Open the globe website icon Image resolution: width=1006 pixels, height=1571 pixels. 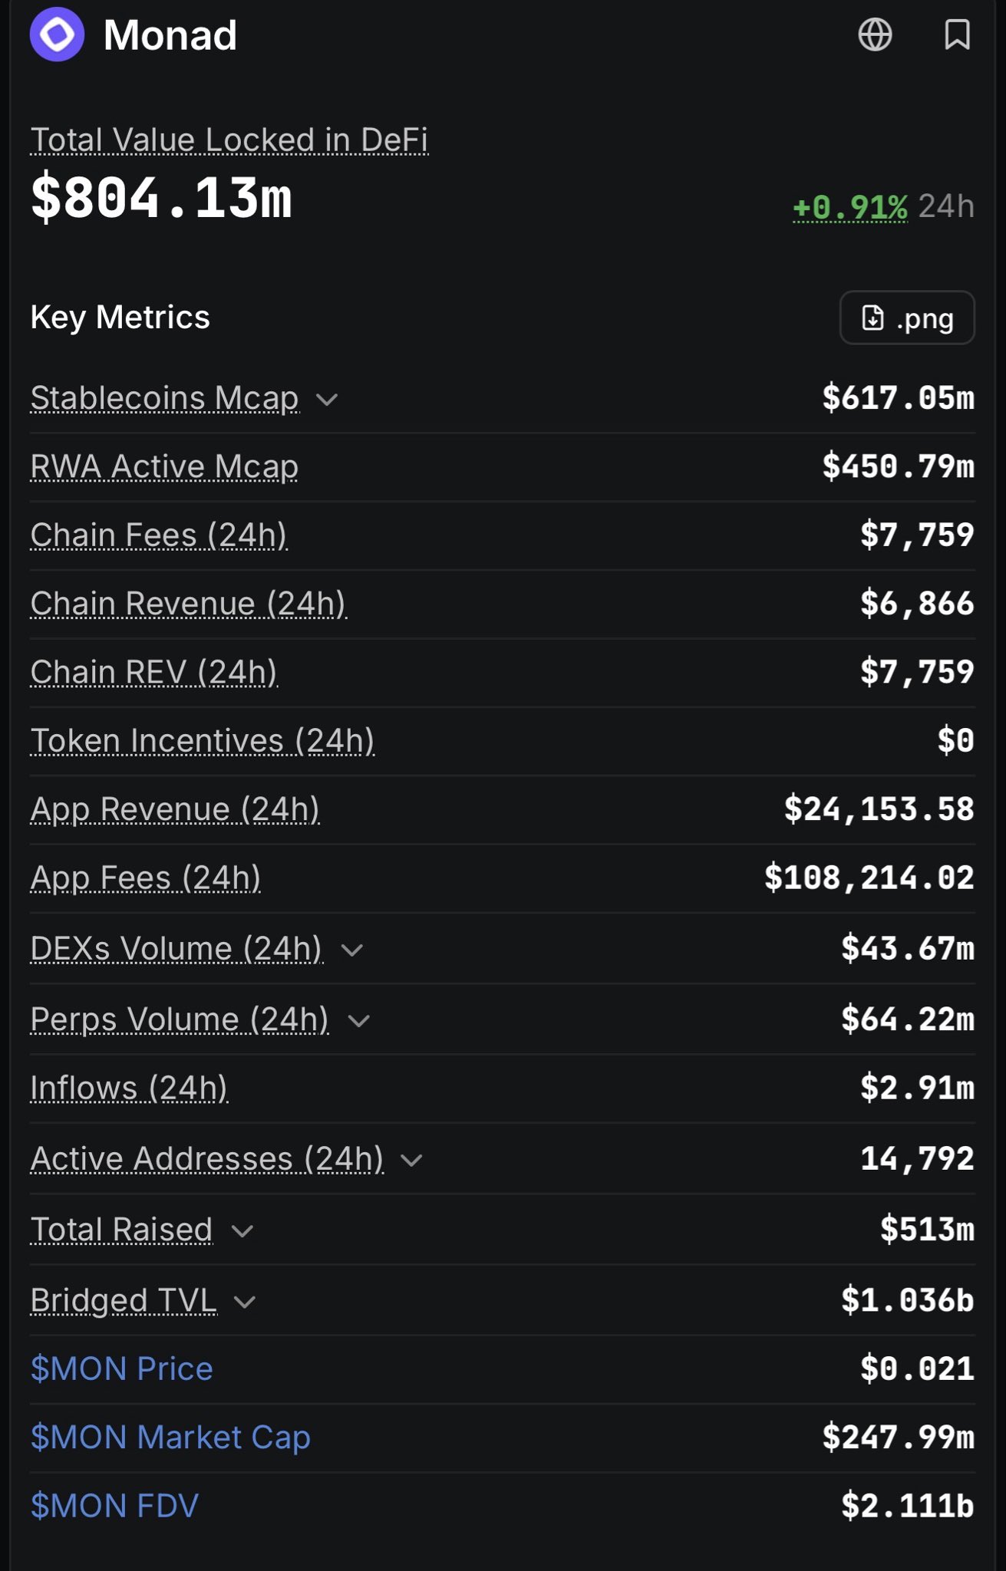click(x=875, y=35)
